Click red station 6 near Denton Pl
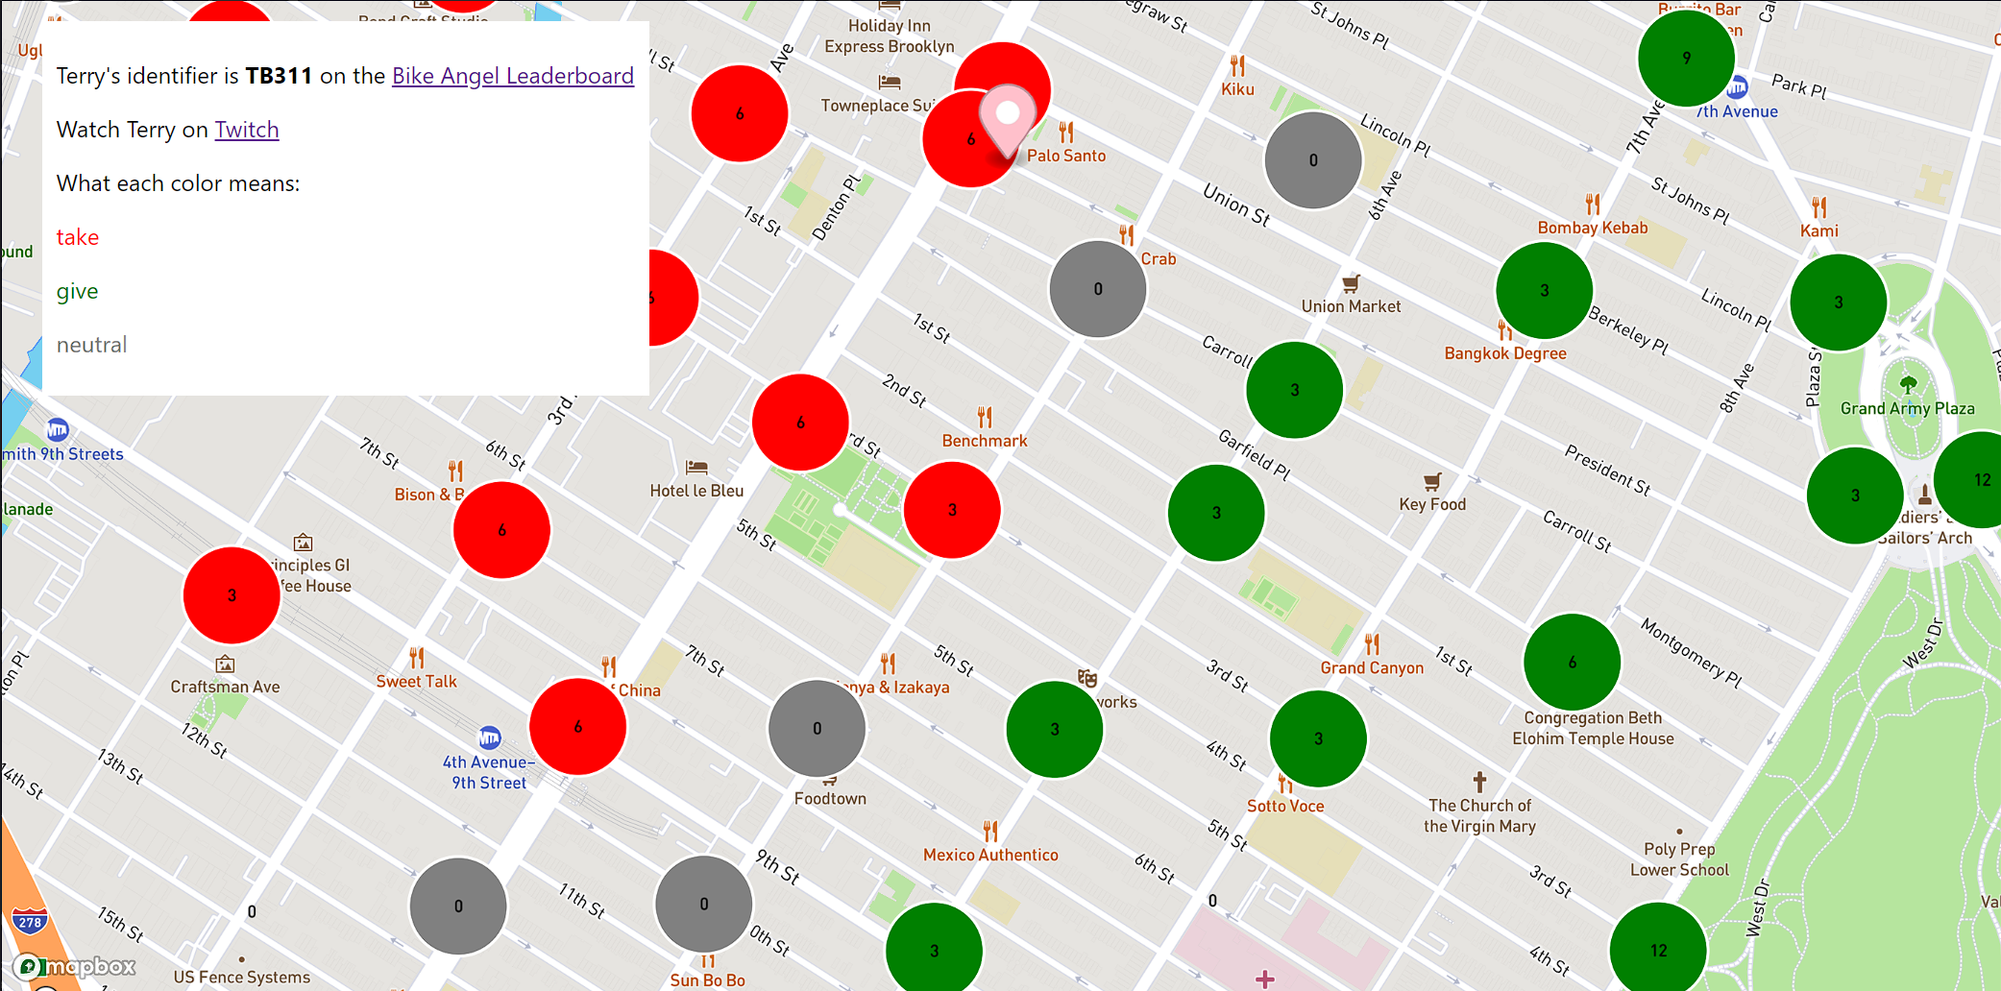Image resolution: width=2001 pixels, height=991 pixels. [x=740, y=113]
